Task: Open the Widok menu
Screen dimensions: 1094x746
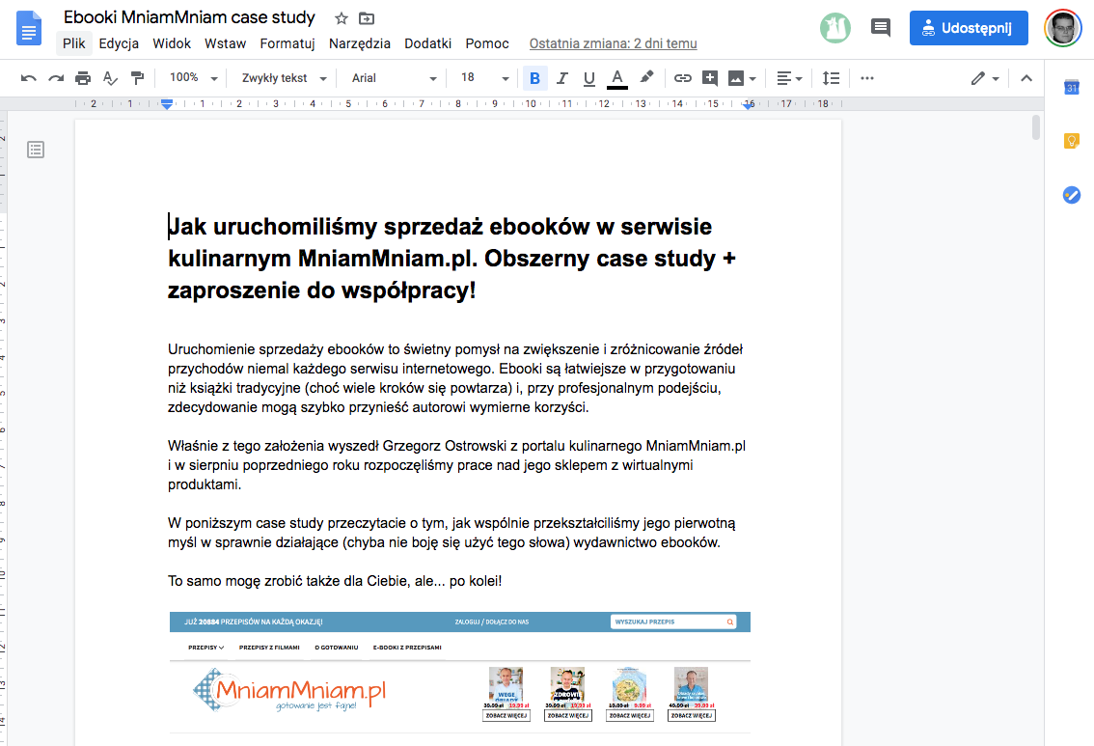Action: click(172, 43)
